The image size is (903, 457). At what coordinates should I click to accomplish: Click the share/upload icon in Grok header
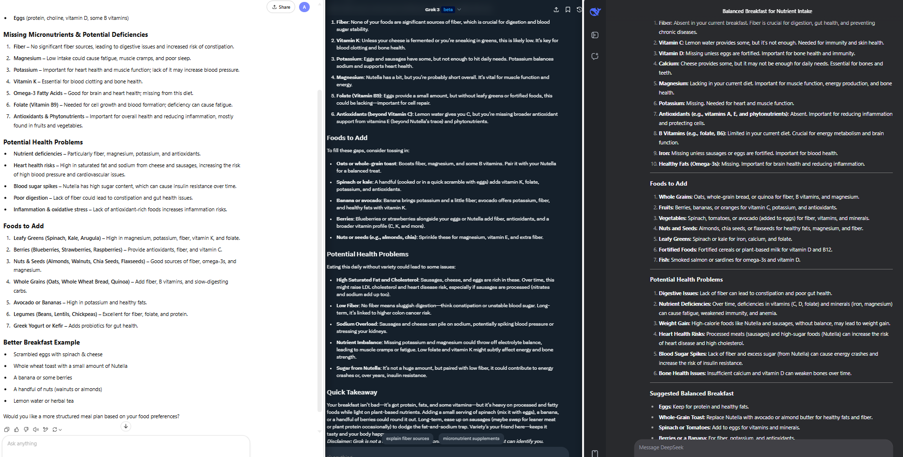coord(556,9)
